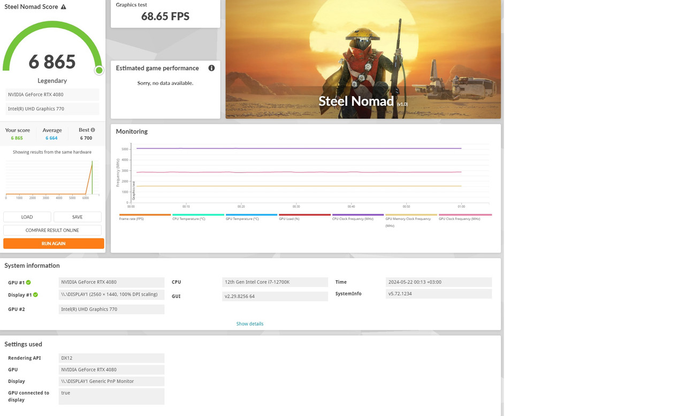Toggle the CPU Clock Frequency legend item
The image size is (685, 416).
357,217
